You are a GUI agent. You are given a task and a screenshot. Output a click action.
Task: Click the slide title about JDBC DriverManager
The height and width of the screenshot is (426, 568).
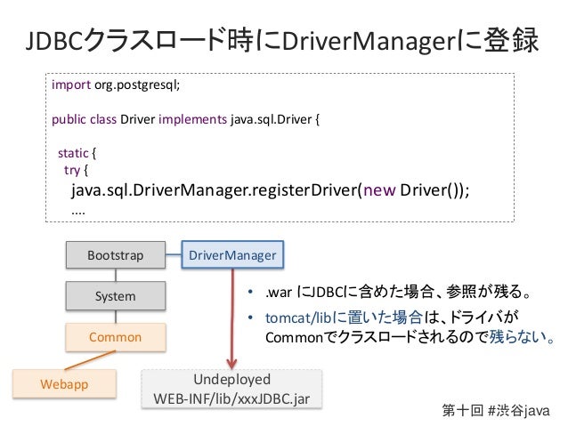pyautogui.click(x=282, y=40)
